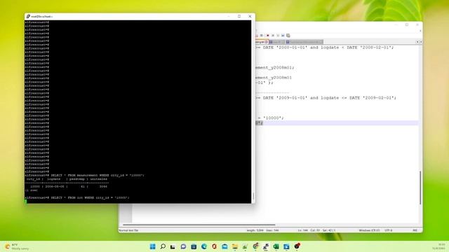Viewport: 449px width, 252px height.
Task: Open the Chat app on taskbar
Action: [x=183, y=246]
